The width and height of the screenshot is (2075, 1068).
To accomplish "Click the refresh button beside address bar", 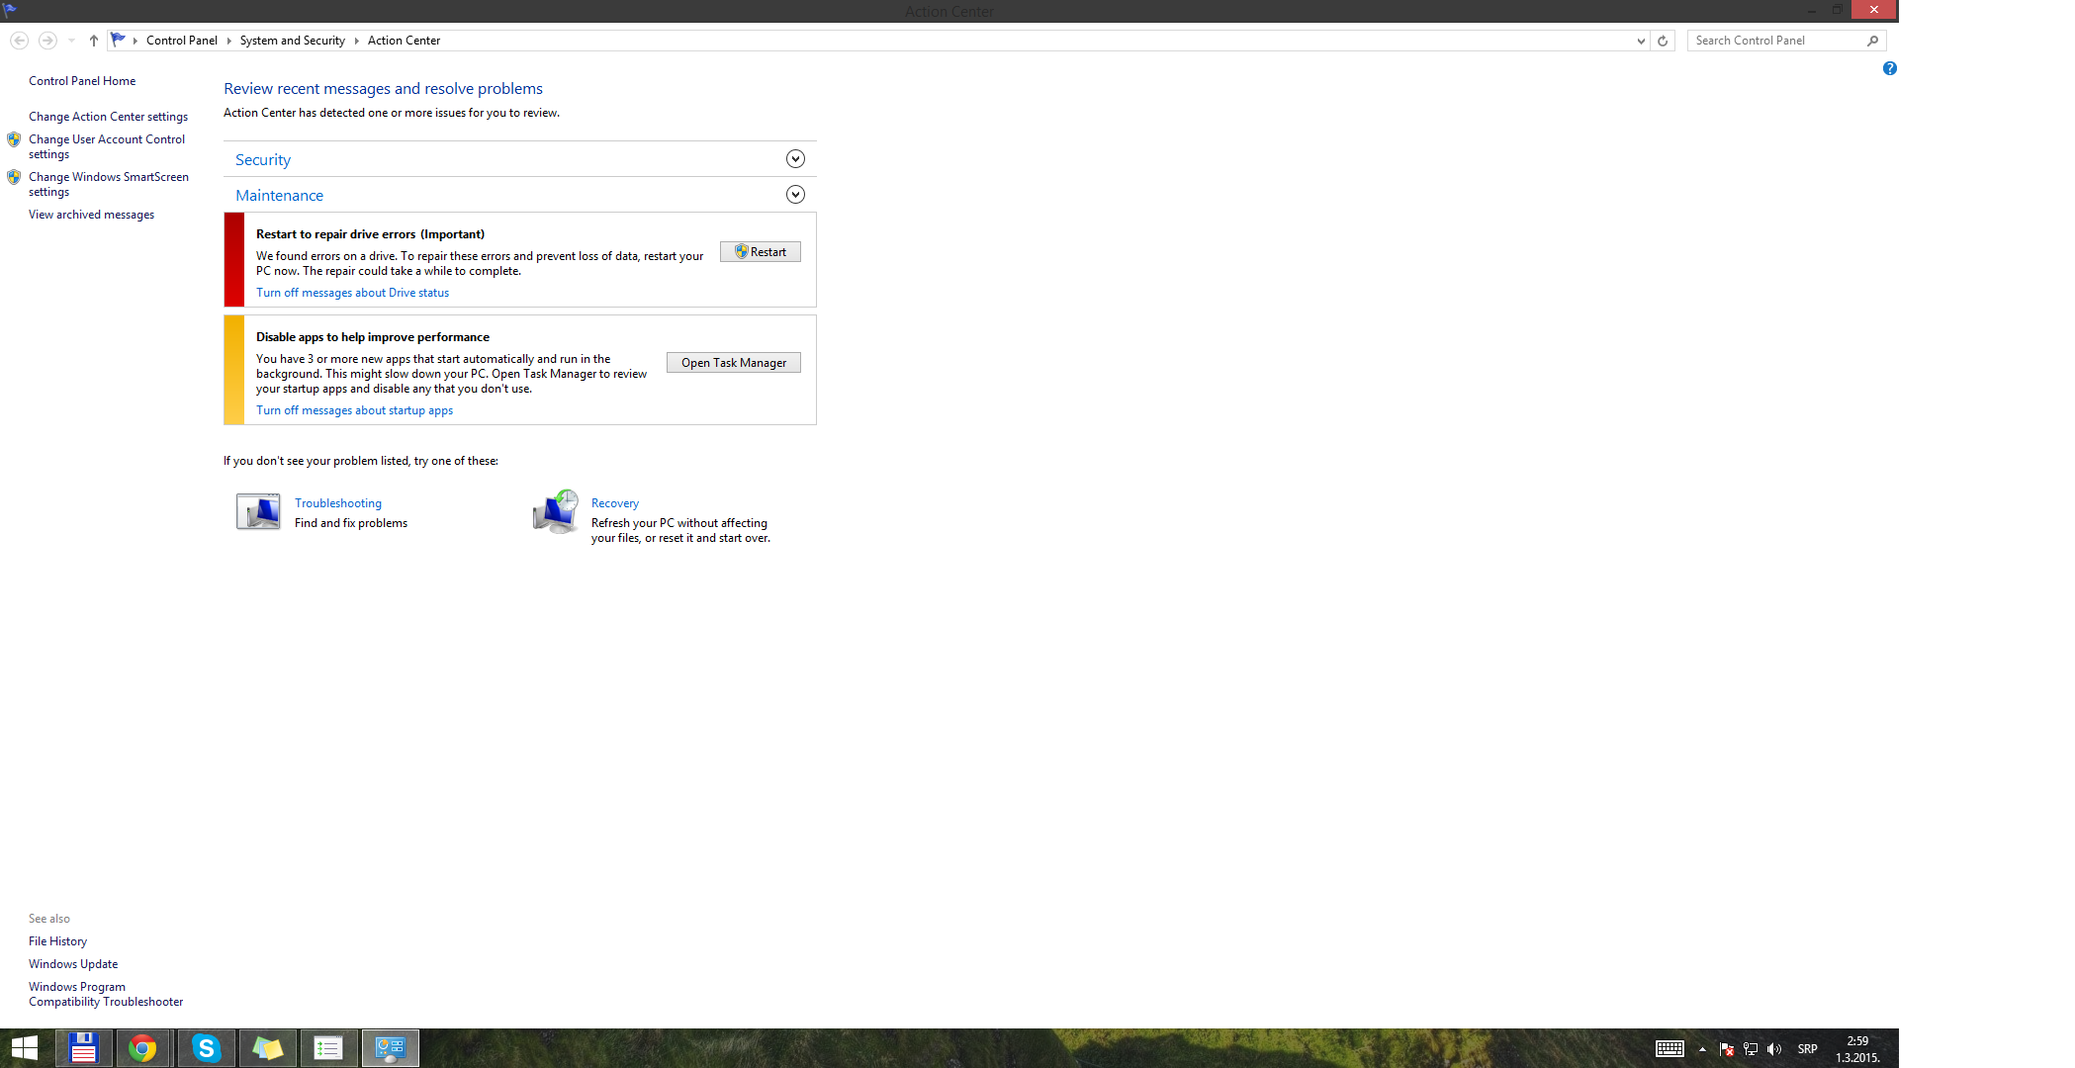I will pos(1663,41).
